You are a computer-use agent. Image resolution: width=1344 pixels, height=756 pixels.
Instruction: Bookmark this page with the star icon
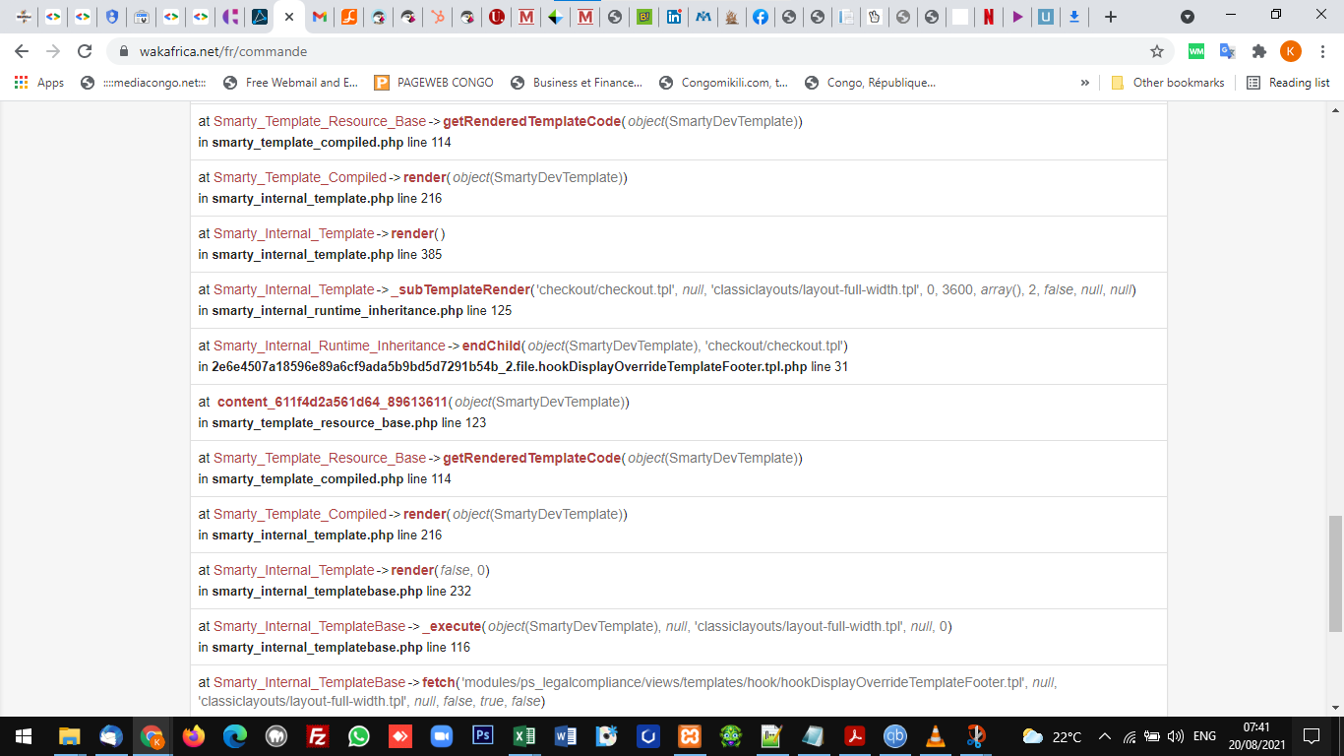1157,51
